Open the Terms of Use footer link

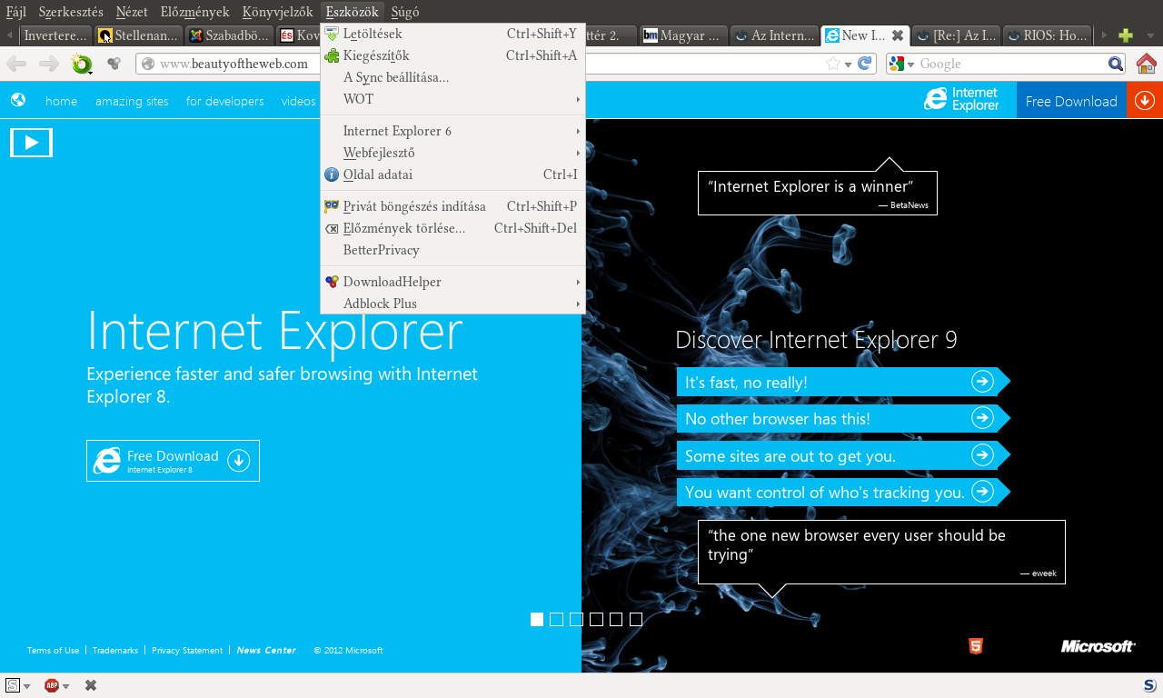53,650
